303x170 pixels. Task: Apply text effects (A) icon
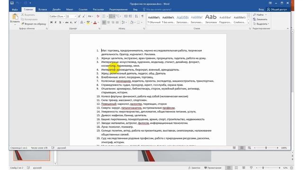[x=82, y=23]
